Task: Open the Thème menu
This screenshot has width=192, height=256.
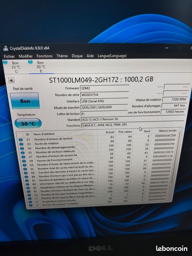Action: click(x=62, y=56)
